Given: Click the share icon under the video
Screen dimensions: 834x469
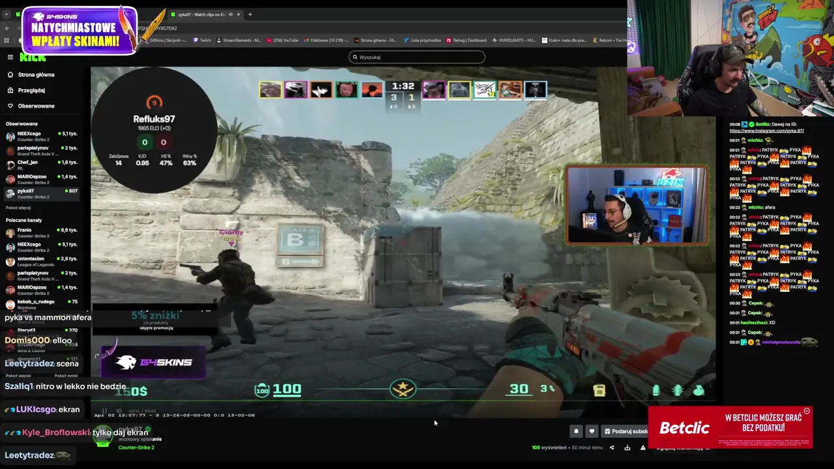Looking at the screenshot, I should tap(611, 448).
